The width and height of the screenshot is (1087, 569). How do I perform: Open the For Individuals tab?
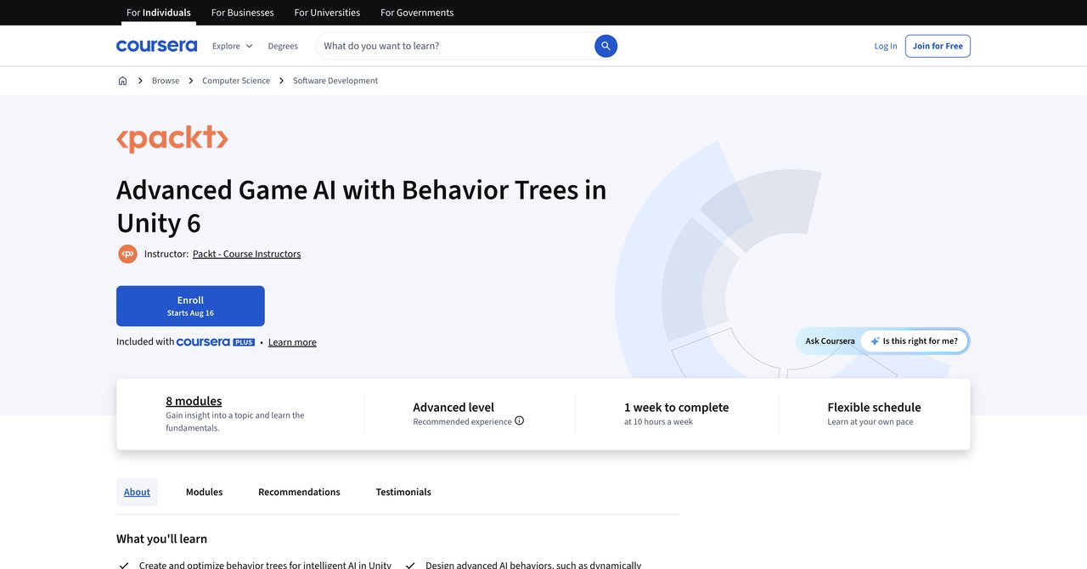tap(159, 13)
